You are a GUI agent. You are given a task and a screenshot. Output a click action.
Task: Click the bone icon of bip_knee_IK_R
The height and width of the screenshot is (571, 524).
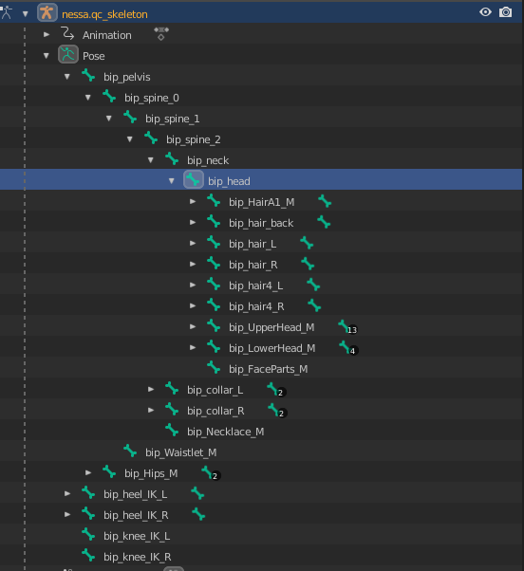[88, 556]
